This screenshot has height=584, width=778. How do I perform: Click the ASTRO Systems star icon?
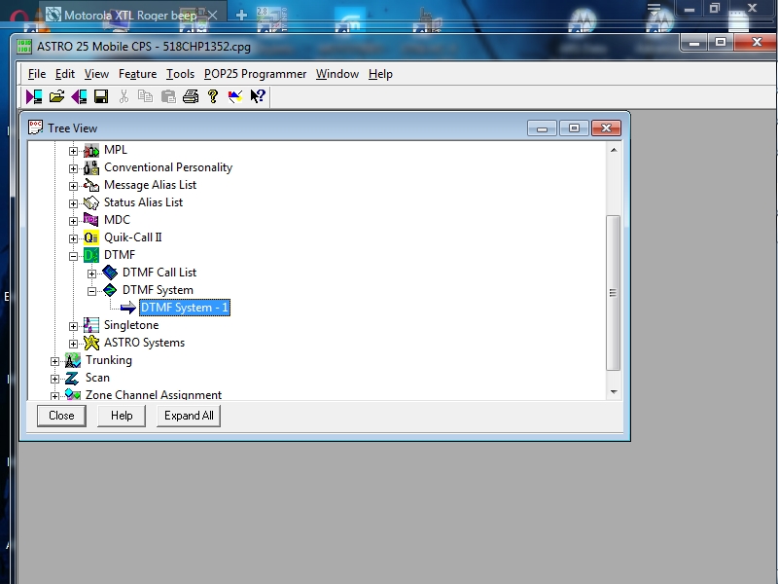[91, 343]
